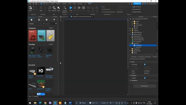The image size is (186, 105).
Task: Click Collapse All Folds action
Action: tap(137, 12)
